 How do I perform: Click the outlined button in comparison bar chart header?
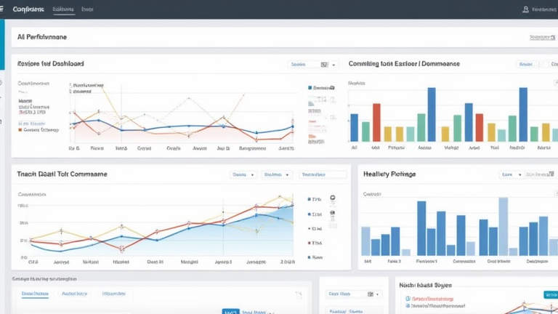tap(525, 64)
